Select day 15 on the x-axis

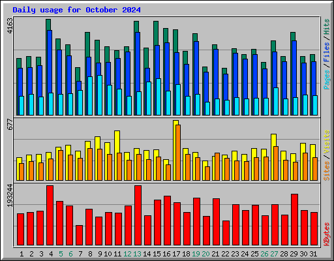pyautogui.click(x=157, y=254)
